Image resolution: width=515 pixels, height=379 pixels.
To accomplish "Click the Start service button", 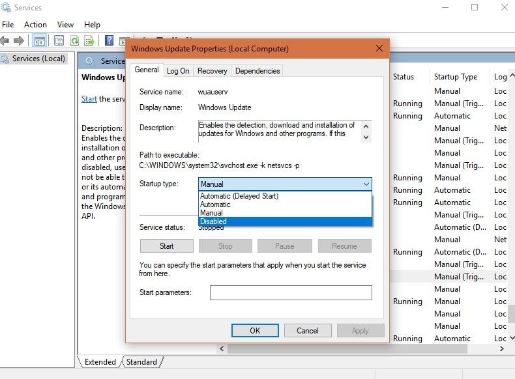I will (166, 246).
